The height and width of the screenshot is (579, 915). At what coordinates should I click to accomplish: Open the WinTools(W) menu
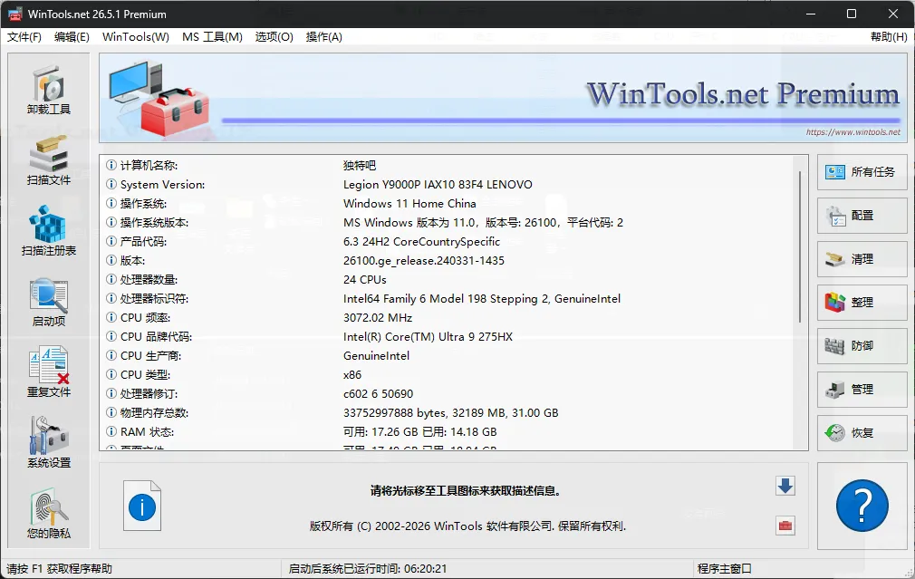[135, 37]
